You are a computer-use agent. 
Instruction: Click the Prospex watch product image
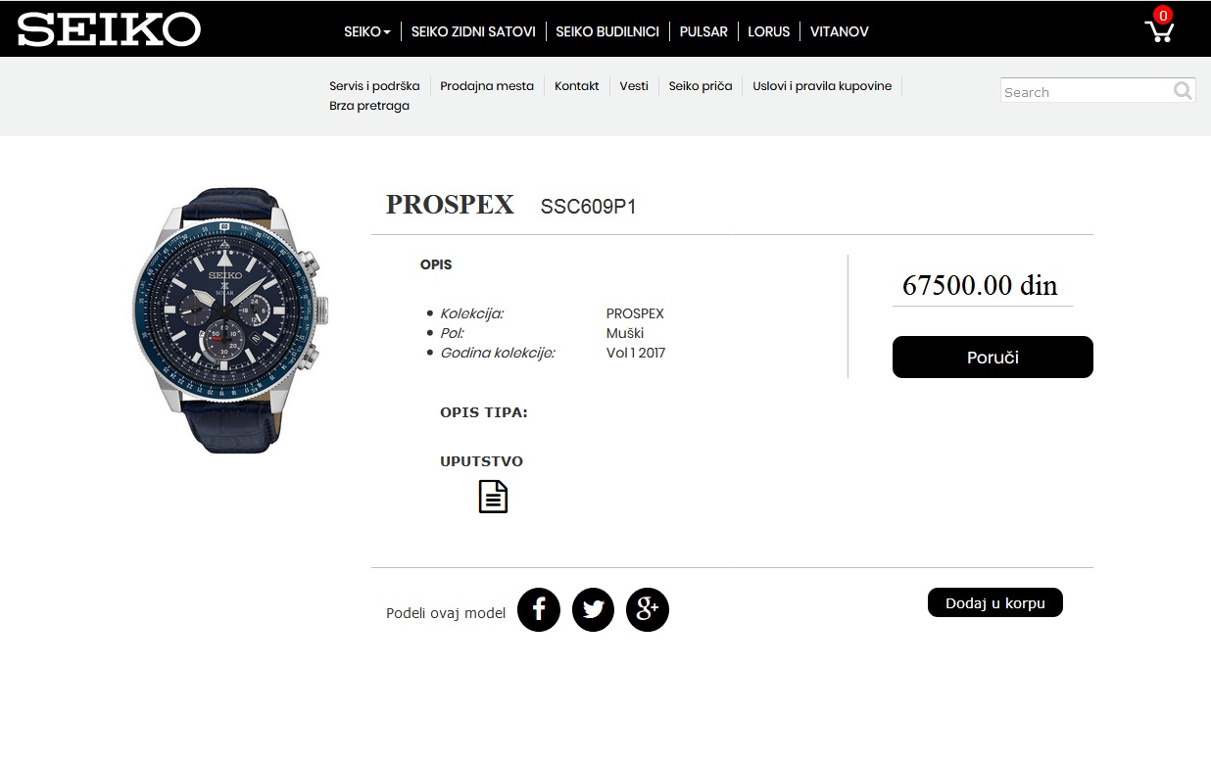click(230, 320)
